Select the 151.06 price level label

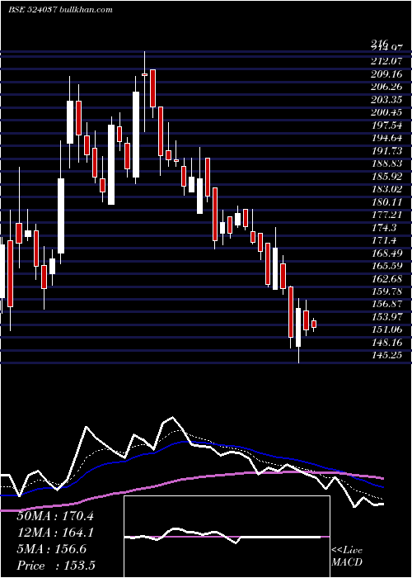[386, 329]
